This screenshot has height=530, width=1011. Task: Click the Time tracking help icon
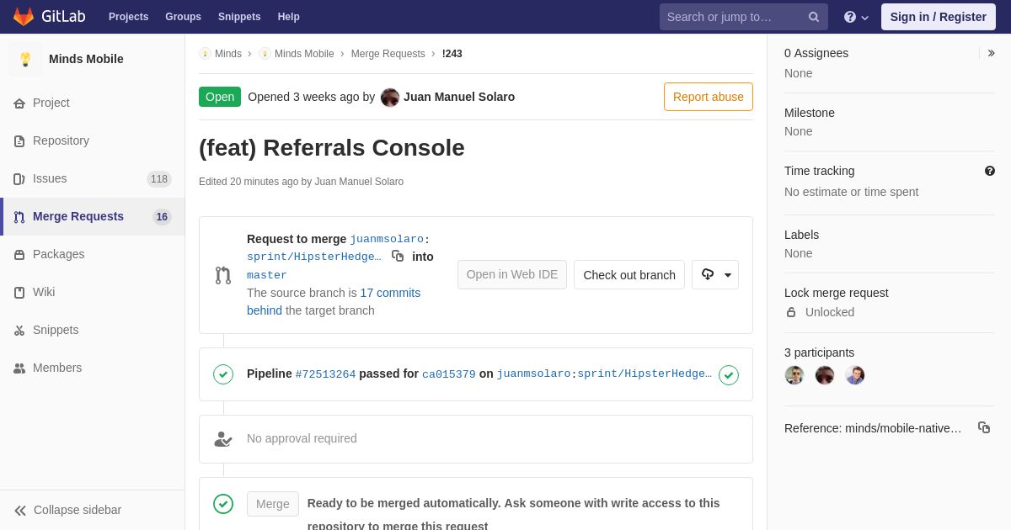click(990, 171)
